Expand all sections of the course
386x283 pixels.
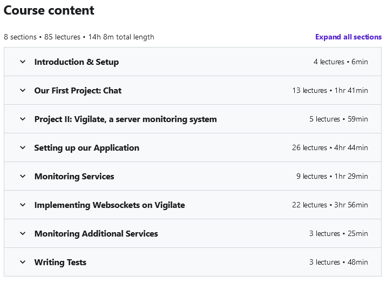coord(348,37)
